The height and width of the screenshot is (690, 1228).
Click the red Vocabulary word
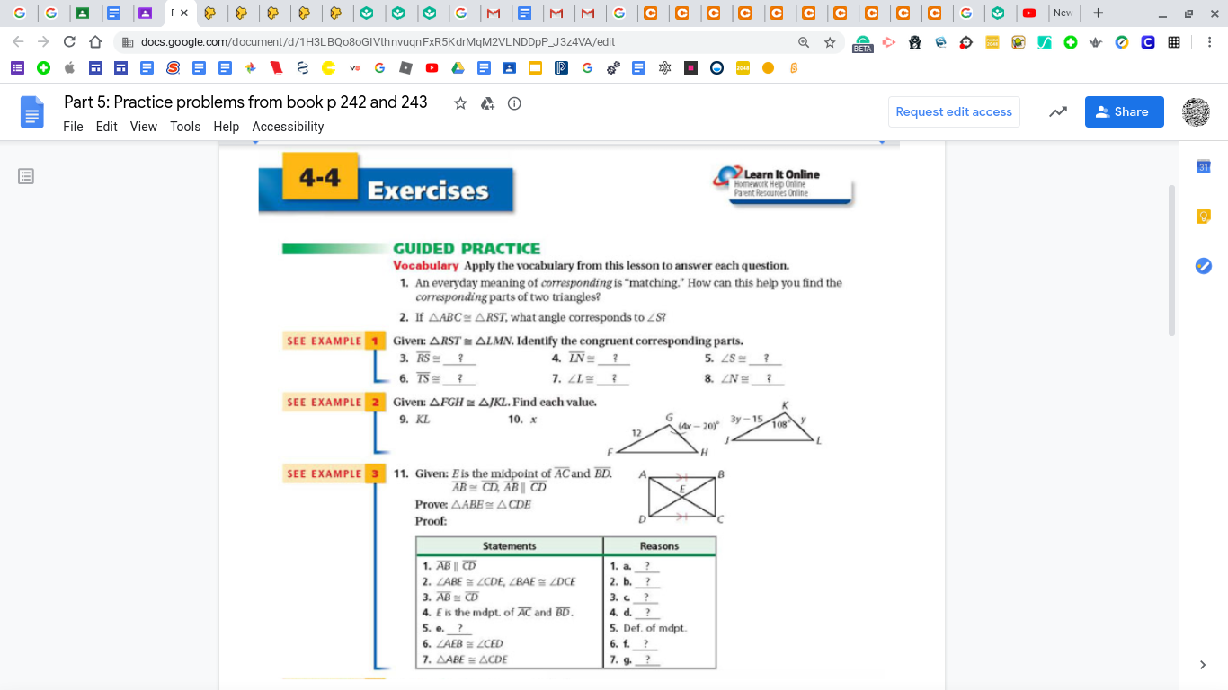pos(426,266)
